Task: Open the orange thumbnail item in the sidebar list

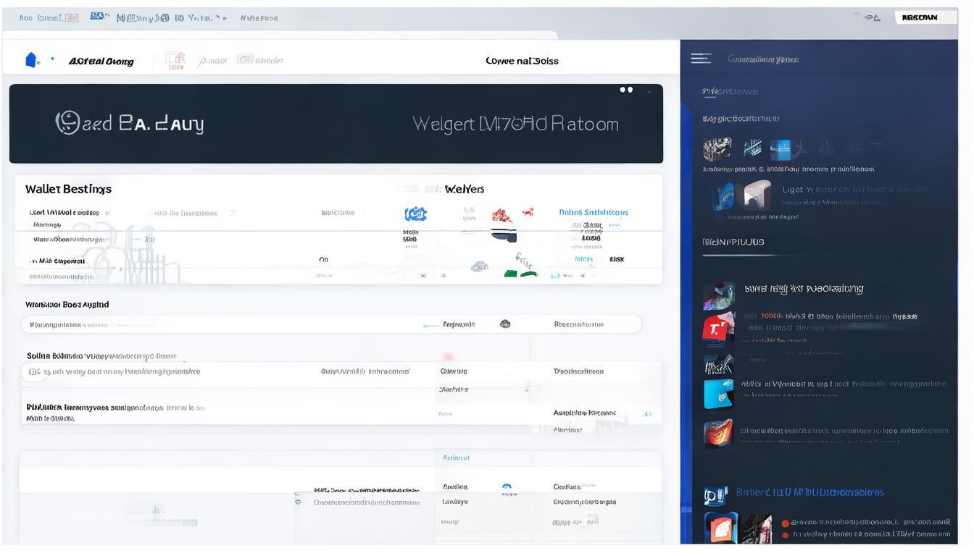Action: (717, 433)
